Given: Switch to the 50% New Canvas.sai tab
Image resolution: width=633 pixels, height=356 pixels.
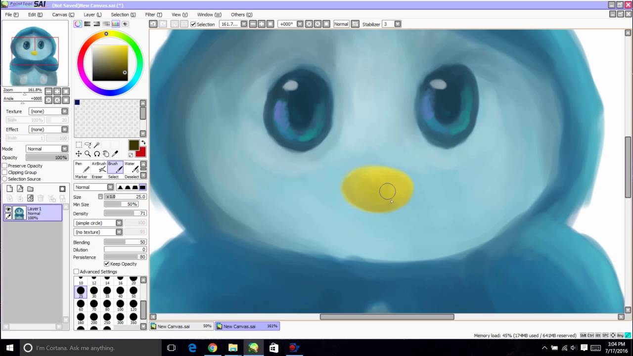Looking at the screenshot, I should 181,326.
